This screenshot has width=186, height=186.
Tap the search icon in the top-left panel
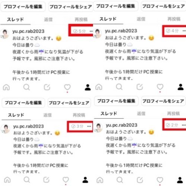26,87
